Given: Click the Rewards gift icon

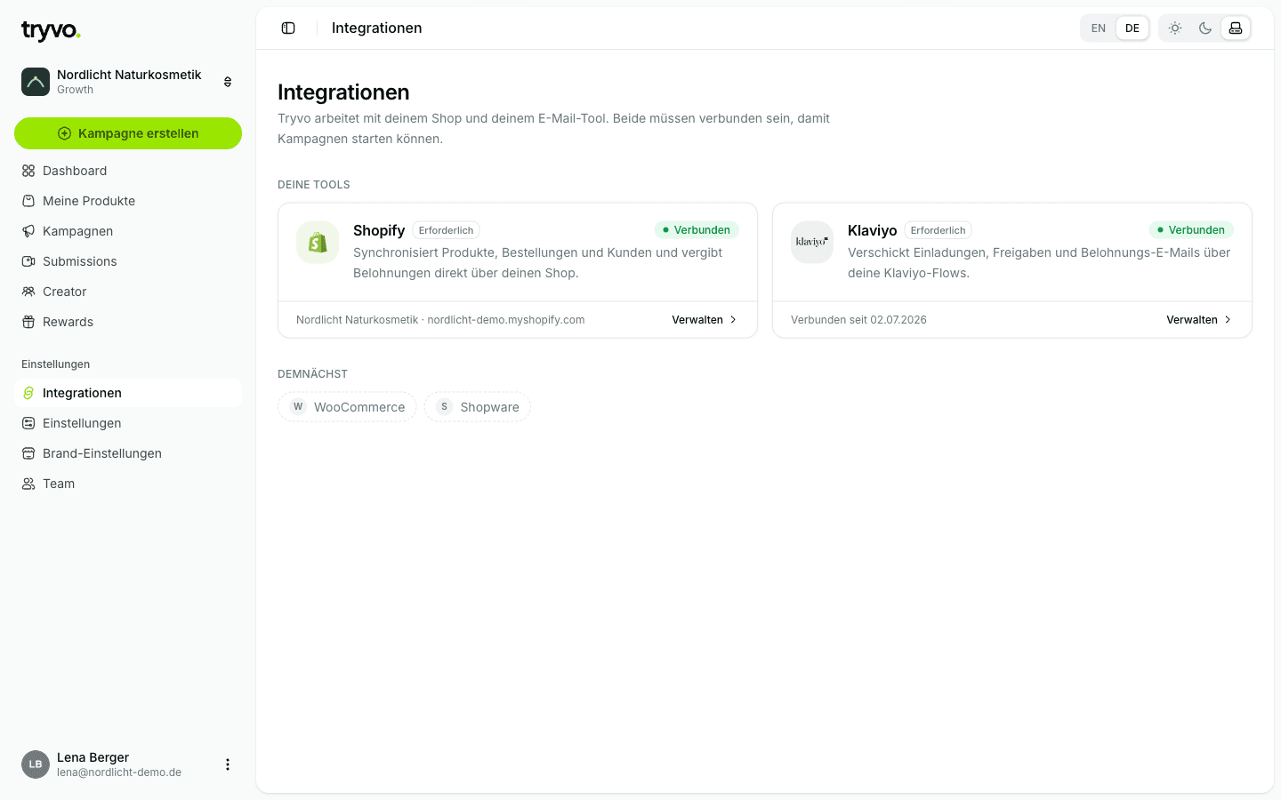Looking at the screenshot, I should (x=28, y=322).
